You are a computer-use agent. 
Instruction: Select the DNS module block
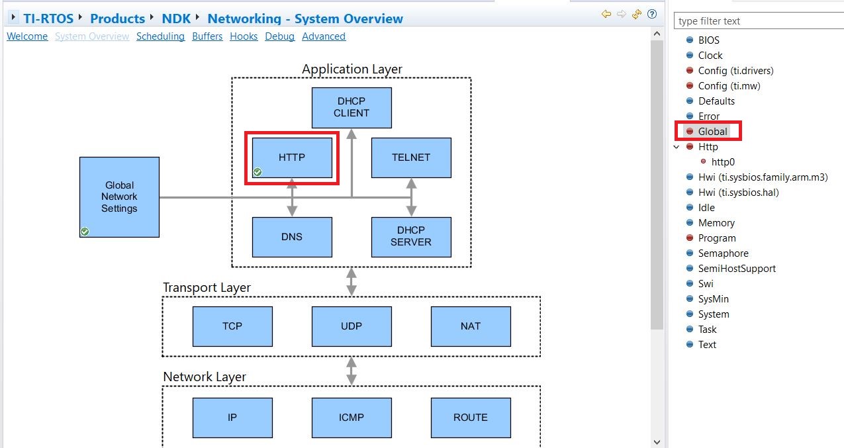[x=292, y=237]
